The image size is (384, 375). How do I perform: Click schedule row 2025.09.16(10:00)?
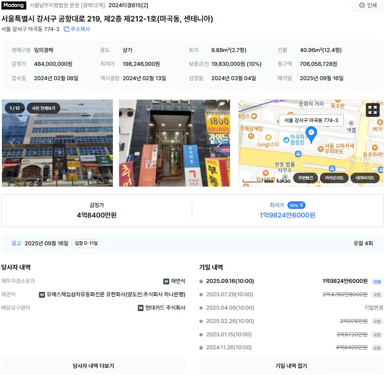[291, 281]
